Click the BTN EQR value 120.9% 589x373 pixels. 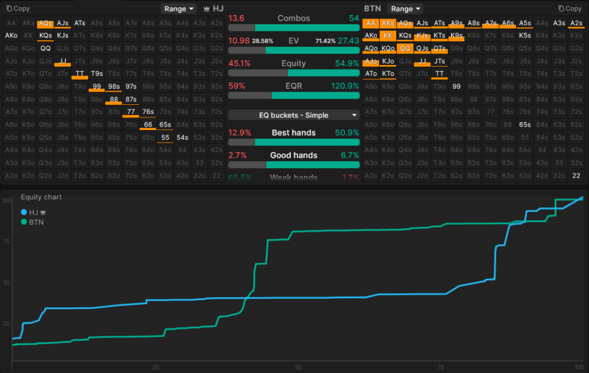(345, 86)
